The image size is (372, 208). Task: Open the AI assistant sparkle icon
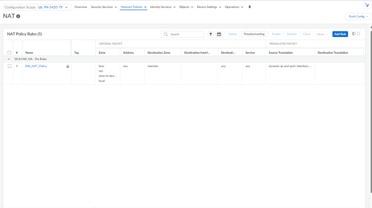(x=367, y=5)
